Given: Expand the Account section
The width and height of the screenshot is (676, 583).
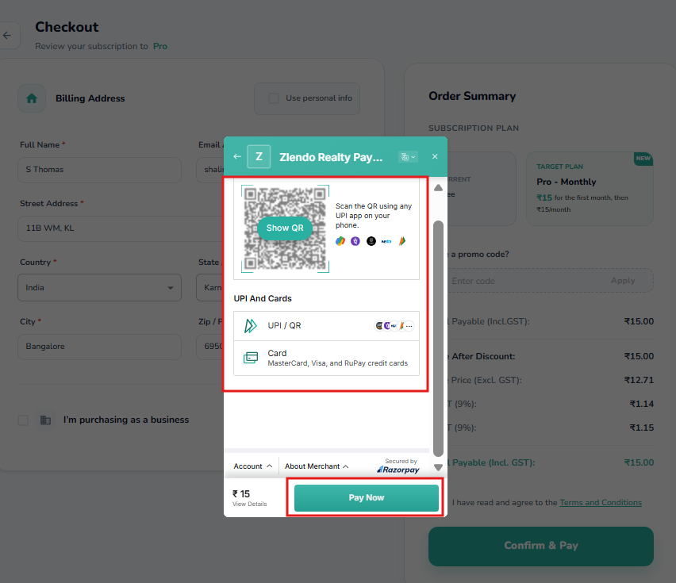Looking at the screenshot, I should [253, 466].
